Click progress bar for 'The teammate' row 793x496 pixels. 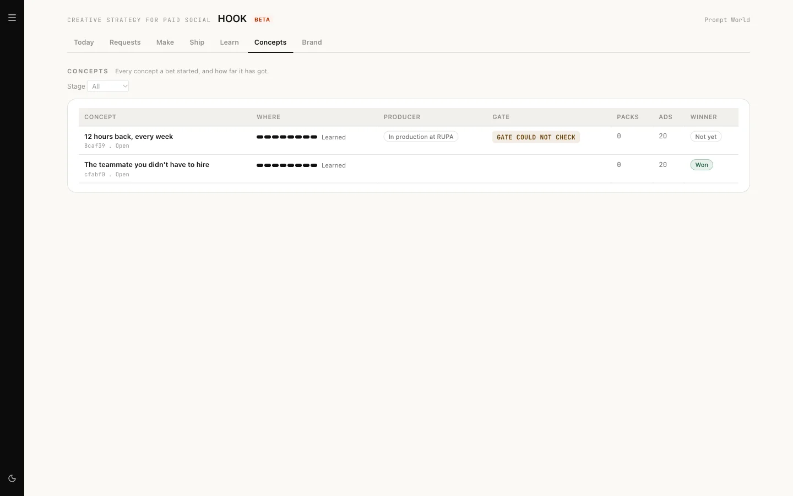coord(287,165)
